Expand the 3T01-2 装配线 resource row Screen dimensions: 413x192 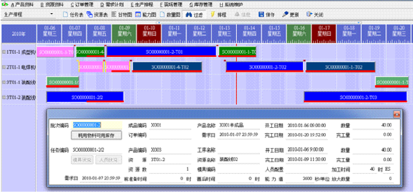coord(4,98)
